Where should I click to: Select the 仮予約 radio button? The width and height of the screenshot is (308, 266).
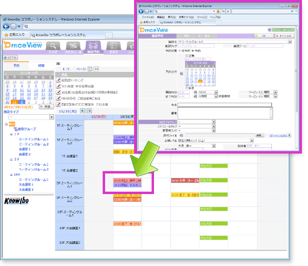pos(180,51)
